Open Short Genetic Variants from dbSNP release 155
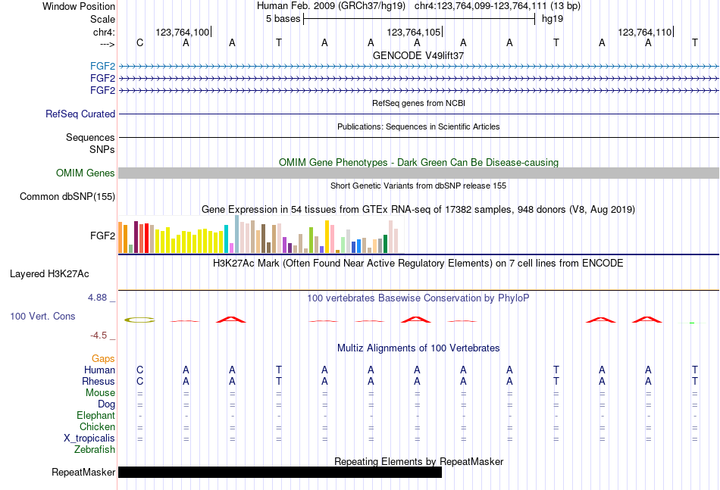Viewport: 720px width, 490px height. (418, 186)
